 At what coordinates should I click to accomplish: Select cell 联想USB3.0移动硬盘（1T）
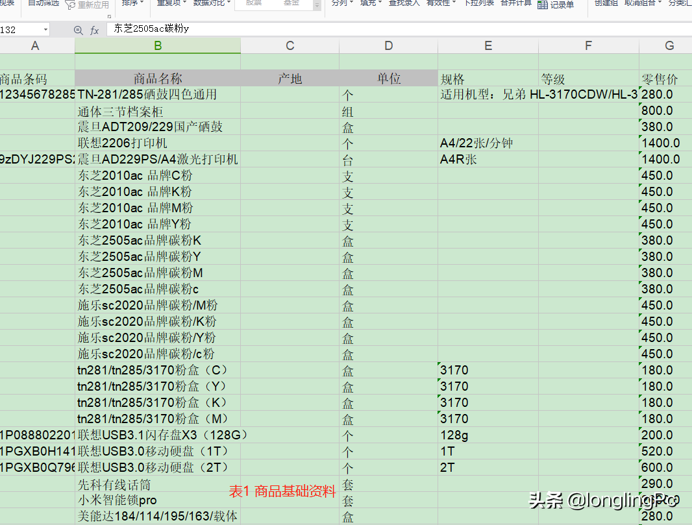coord(158,451)
